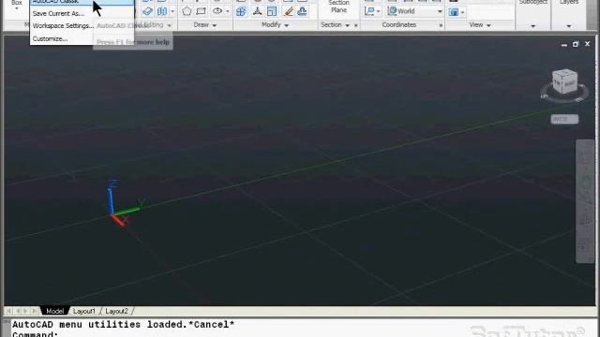This screenshot has height=337, width=600.
Task: Switch to the Model tab
Action: pyautogui.click(x=54, y=311)
